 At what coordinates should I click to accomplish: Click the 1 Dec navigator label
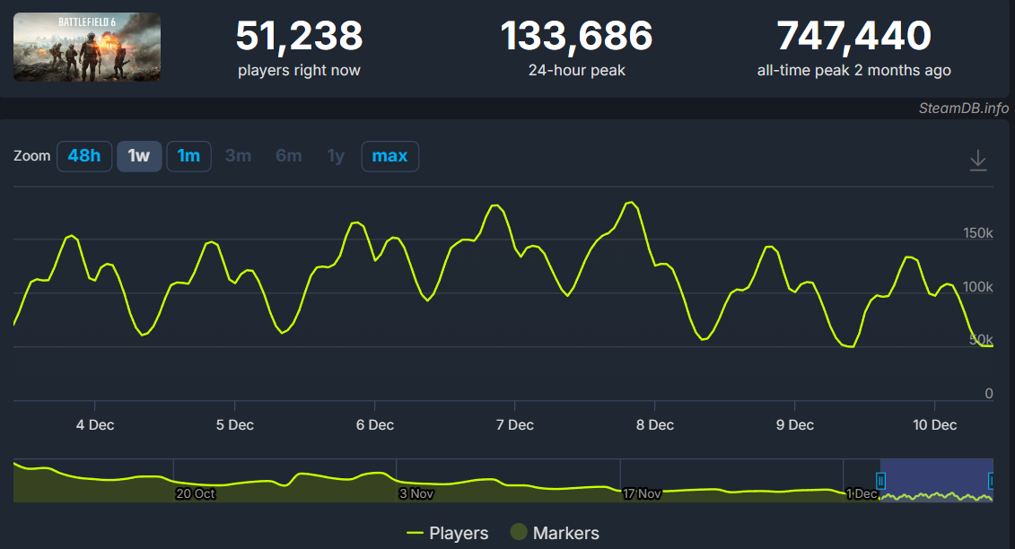tap(862, 493)
